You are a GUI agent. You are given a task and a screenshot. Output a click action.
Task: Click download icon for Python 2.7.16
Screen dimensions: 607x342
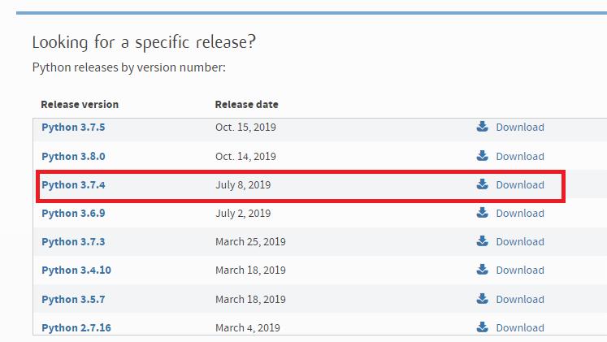482,327
